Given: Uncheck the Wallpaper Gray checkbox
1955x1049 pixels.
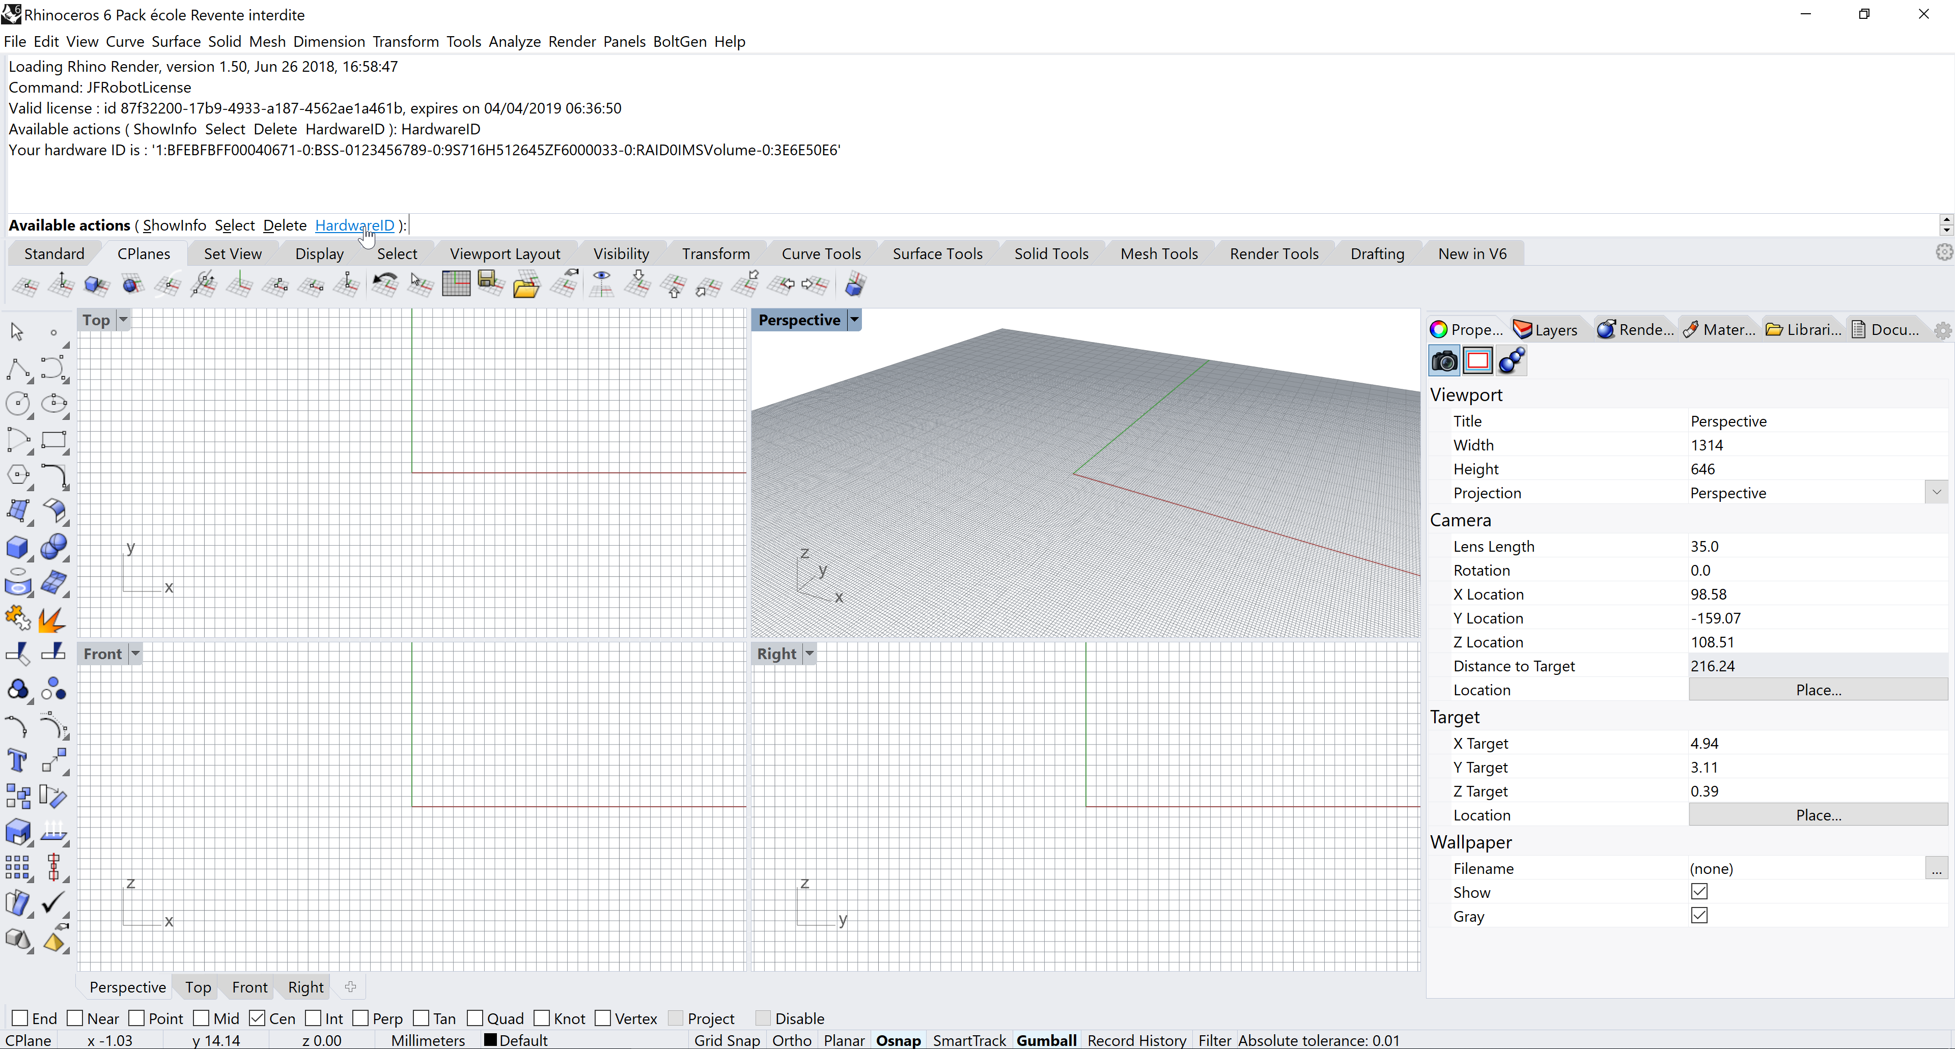Looking at the screenshot, I should (1699, 916).
